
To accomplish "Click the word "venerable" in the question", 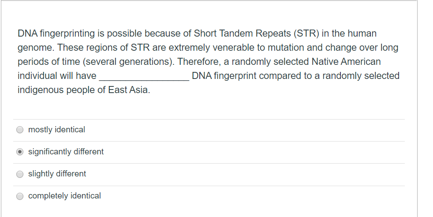I will pyautogui.click(x=233, y=48).
